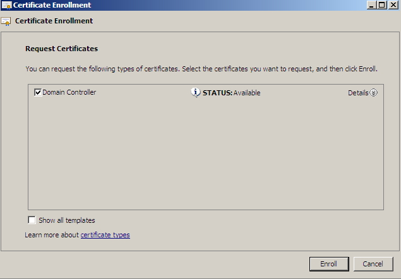Click the Request Certificates heading
Viewport: 401px width, 279px height.
pos(61,49)
